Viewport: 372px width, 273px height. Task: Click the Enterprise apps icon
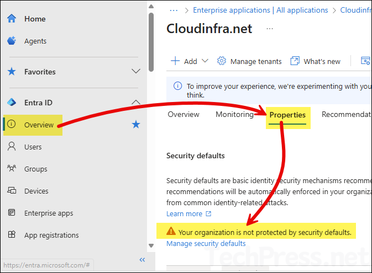point(12,213)
